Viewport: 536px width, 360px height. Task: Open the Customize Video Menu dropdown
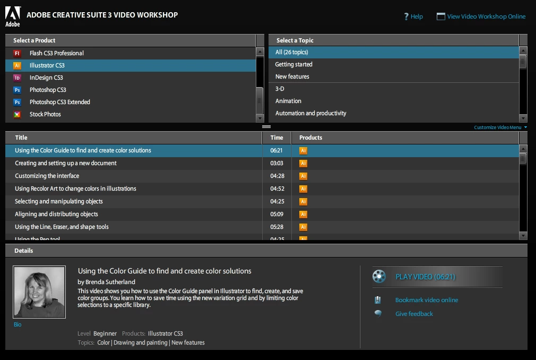[500, 127]
